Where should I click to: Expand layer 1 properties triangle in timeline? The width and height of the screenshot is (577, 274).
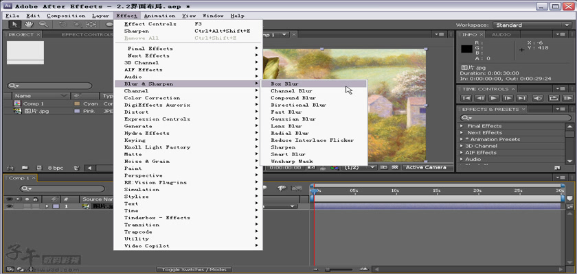point(47,206)
